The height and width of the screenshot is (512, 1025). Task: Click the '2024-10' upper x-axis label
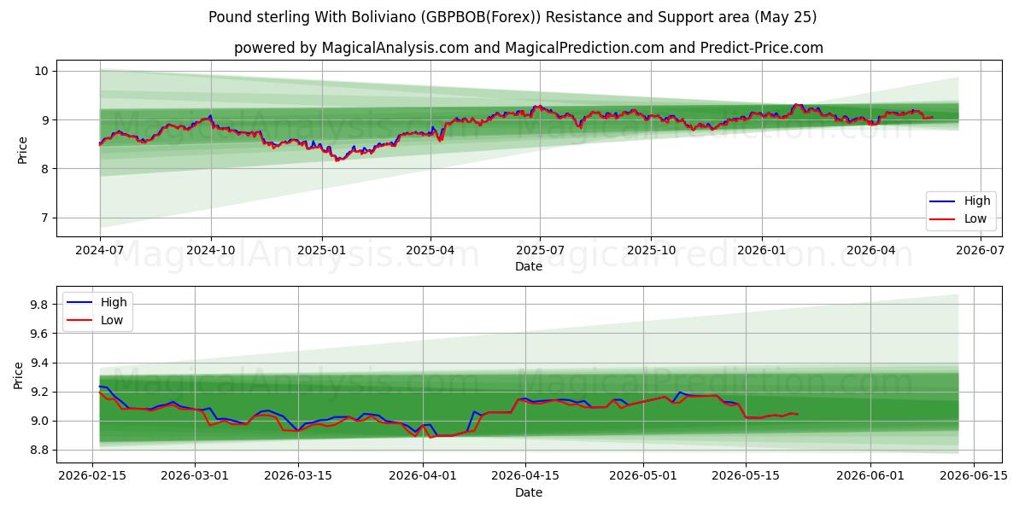[x=211, y=252]
